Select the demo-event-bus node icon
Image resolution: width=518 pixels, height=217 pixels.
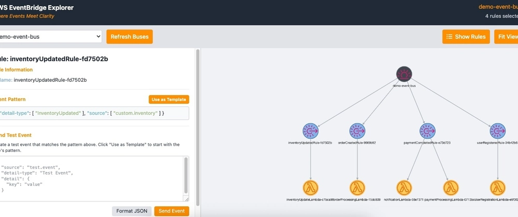405,75
